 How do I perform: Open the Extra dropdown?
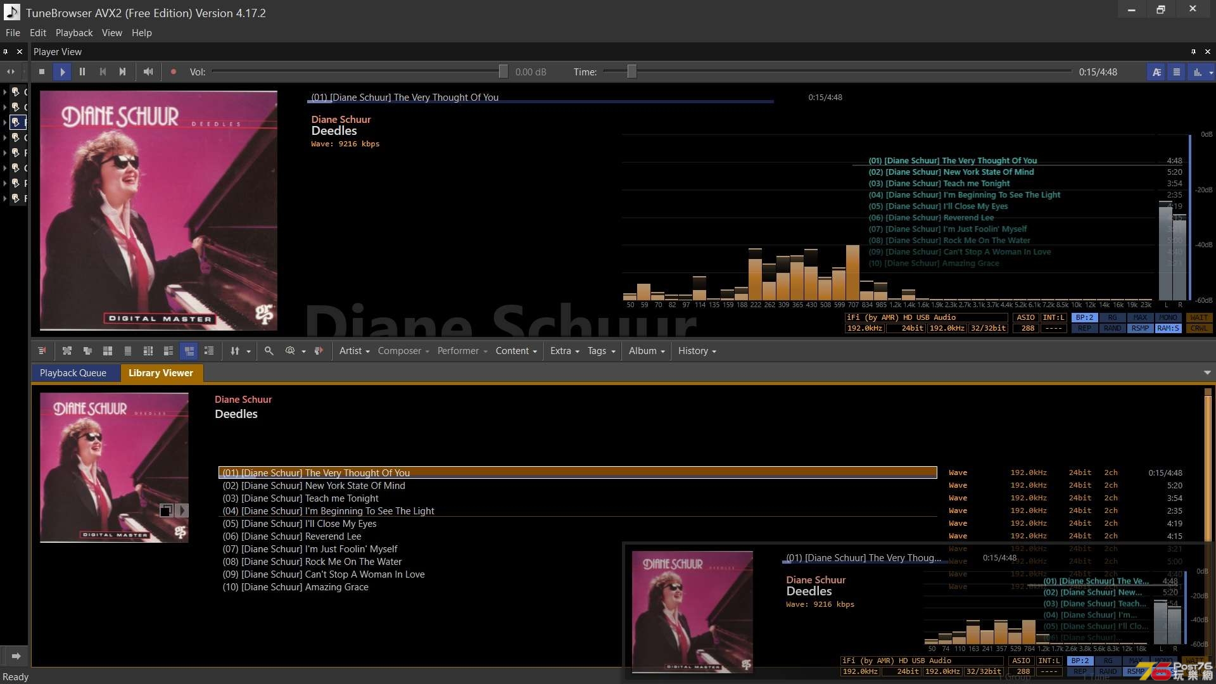(564, 351)
